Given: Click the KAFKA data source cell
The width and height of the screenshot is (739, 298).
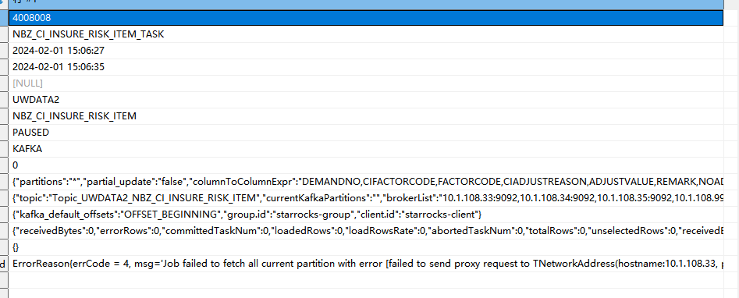Looking at the screenshot, I should click(366, 149).
